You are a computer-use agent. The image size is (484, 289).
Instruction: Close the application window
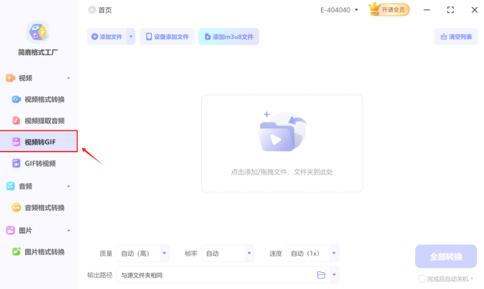pos(474,10)
